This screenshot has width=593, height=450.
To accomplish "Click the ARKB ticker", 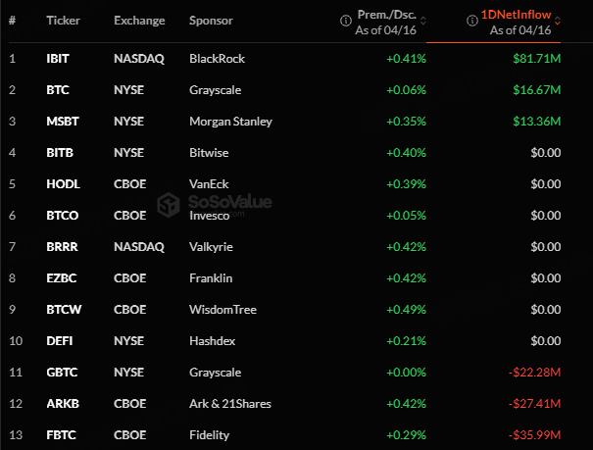I will [61, 404].
